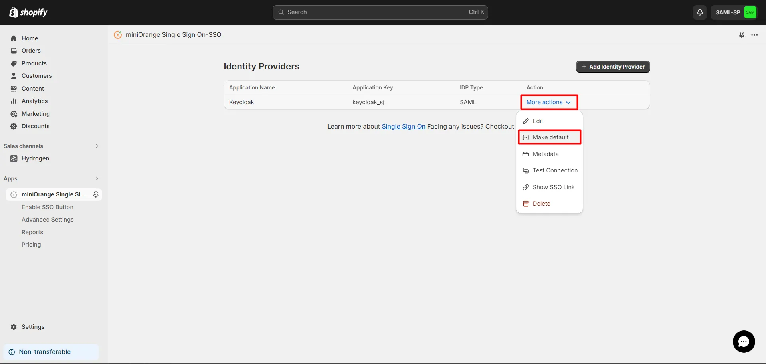
Task: Select Show SSO Link menu entry
Action: pyautogui.click(x=549, y=187)
